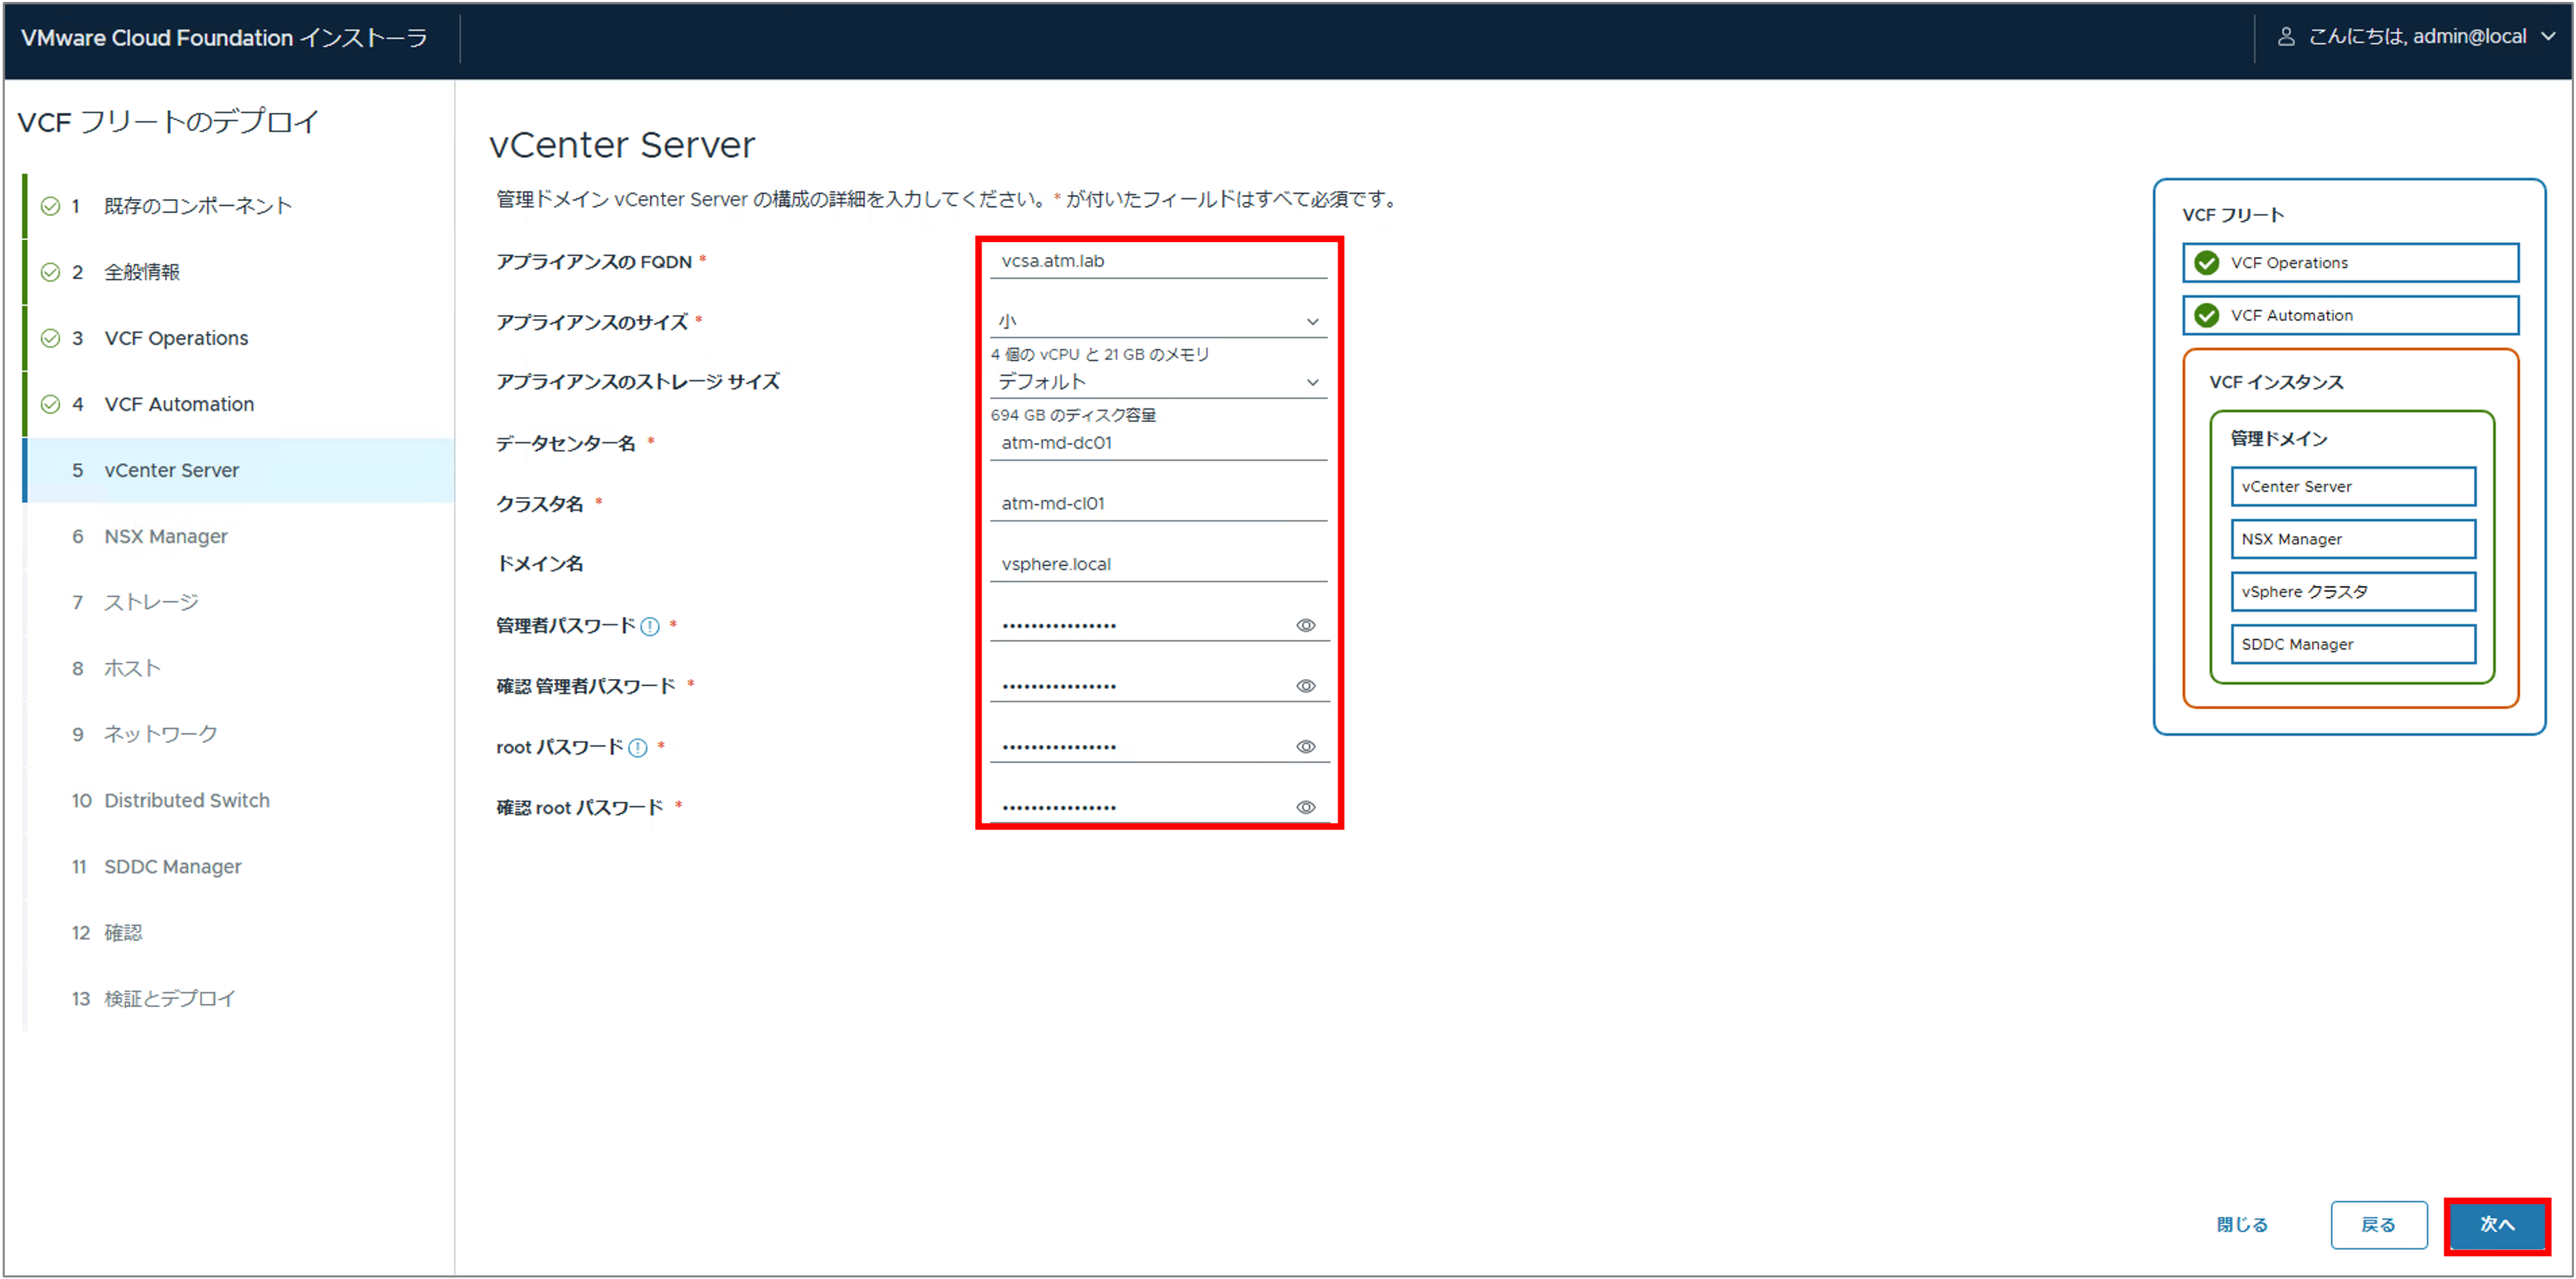This screenshot has width=2576, height=1279.
Task: Click the root パスワード input field
Action: tap(1142, 747)
